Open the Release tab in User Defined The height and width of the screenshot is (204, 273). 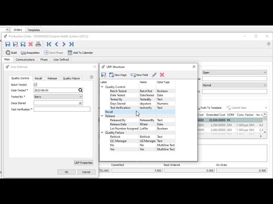pos(52,78)
